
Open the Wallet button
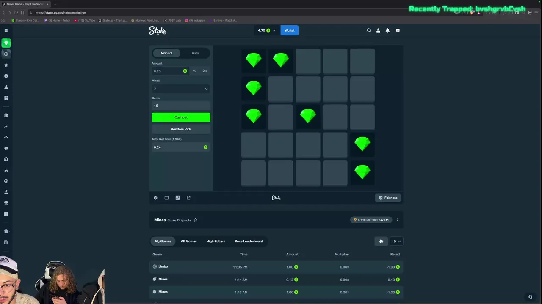(290, 30)
